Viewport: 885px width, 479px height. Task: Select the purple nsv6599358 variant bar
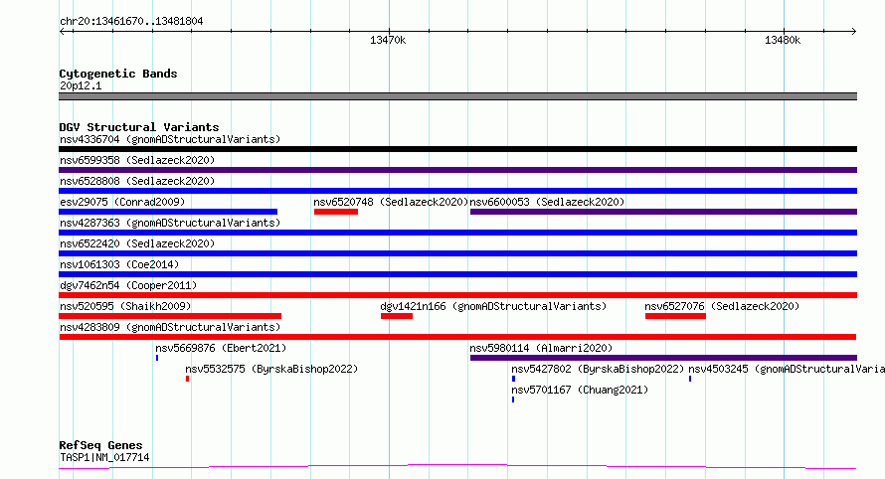[x=457, y=170]
